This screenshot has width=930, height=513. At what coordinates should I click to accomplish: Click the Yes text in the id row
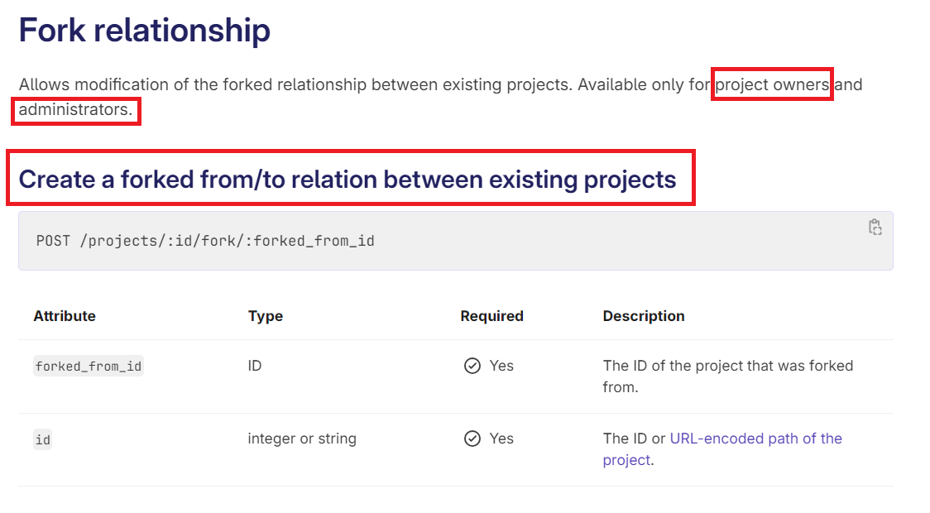click(x=501, y=439)
